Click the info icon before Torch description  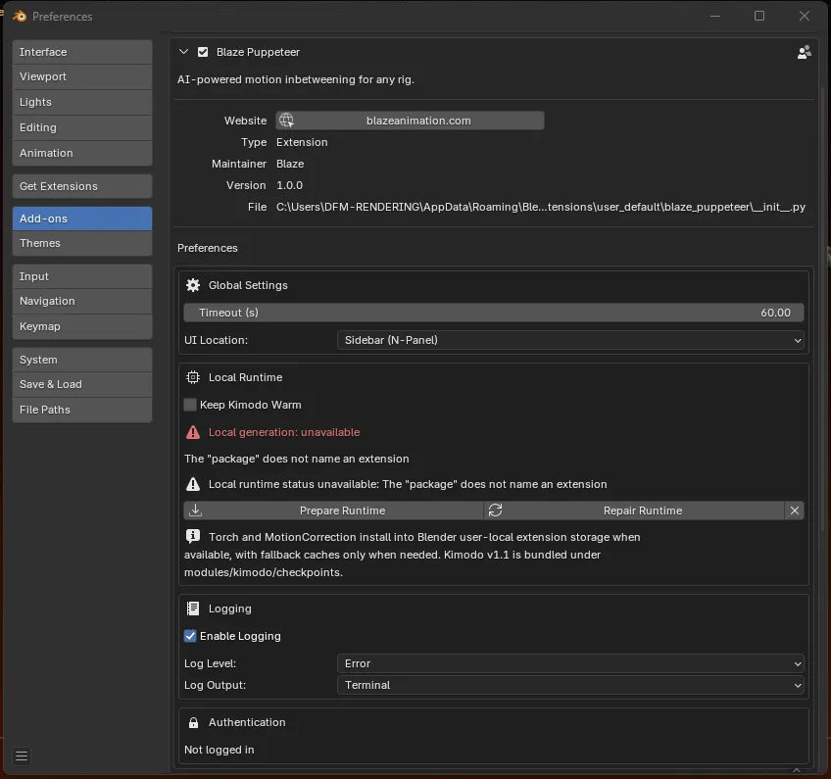tap(193, 536)
